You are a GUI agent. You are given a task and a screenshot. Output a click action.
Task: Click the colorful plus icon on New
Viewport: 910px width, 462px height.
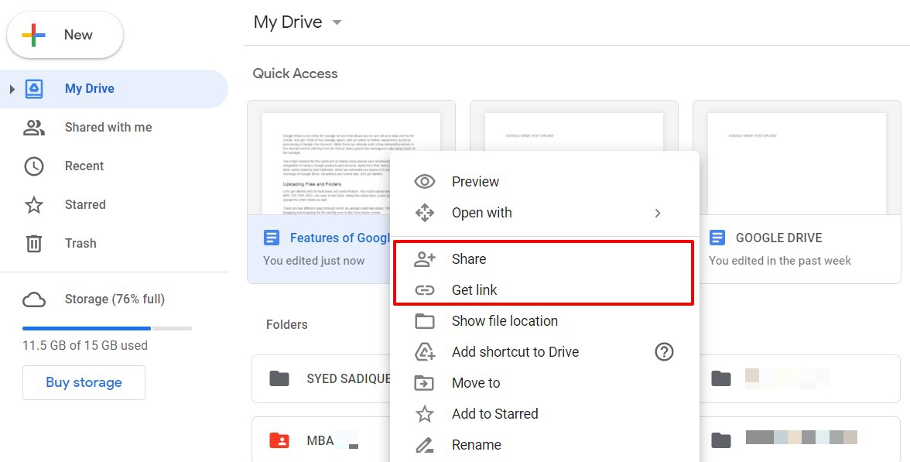click(x=34, y=35)
